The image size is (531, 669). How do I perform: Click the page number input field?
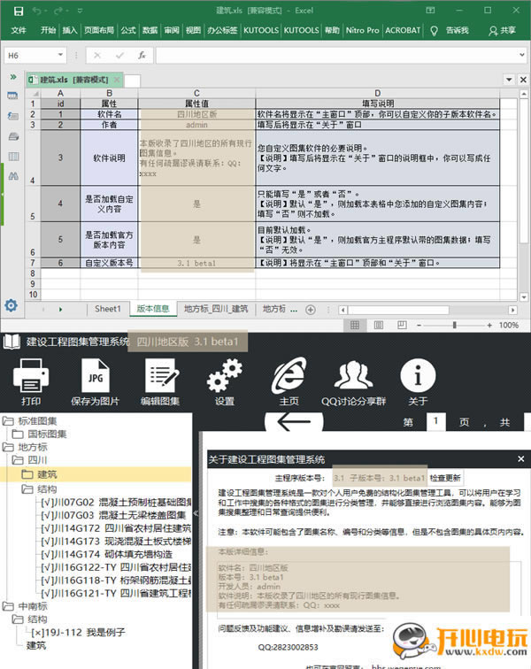[x=435, y=421]
